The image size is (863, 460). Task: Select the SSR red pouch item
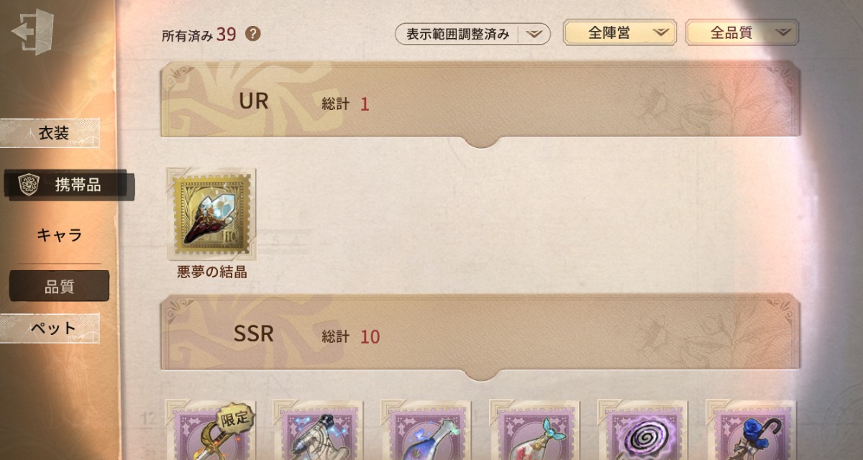point(534,431)
